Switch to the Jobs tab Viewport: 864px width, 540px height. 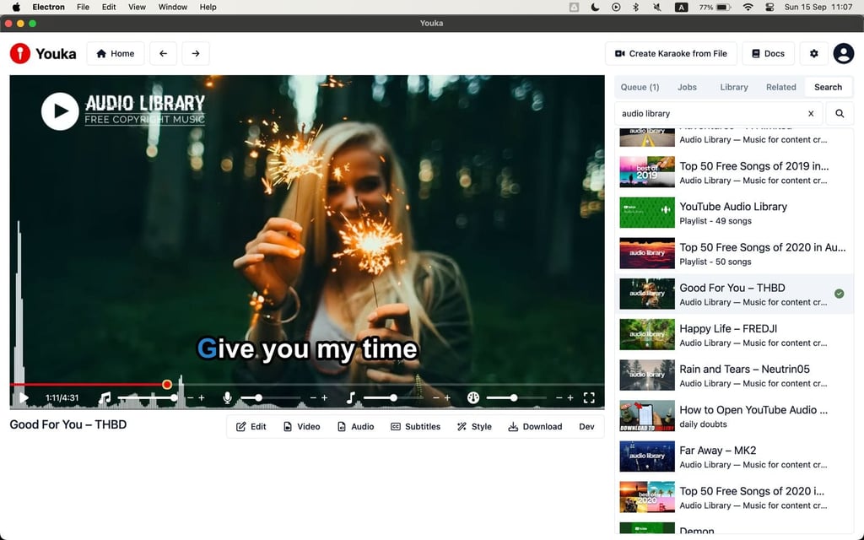(x=687, y=87)
